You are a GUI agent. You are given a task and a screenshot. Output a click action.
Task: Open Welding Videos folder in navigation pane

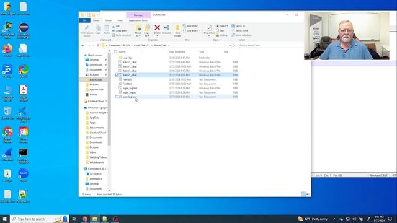(x=98, y=157)
